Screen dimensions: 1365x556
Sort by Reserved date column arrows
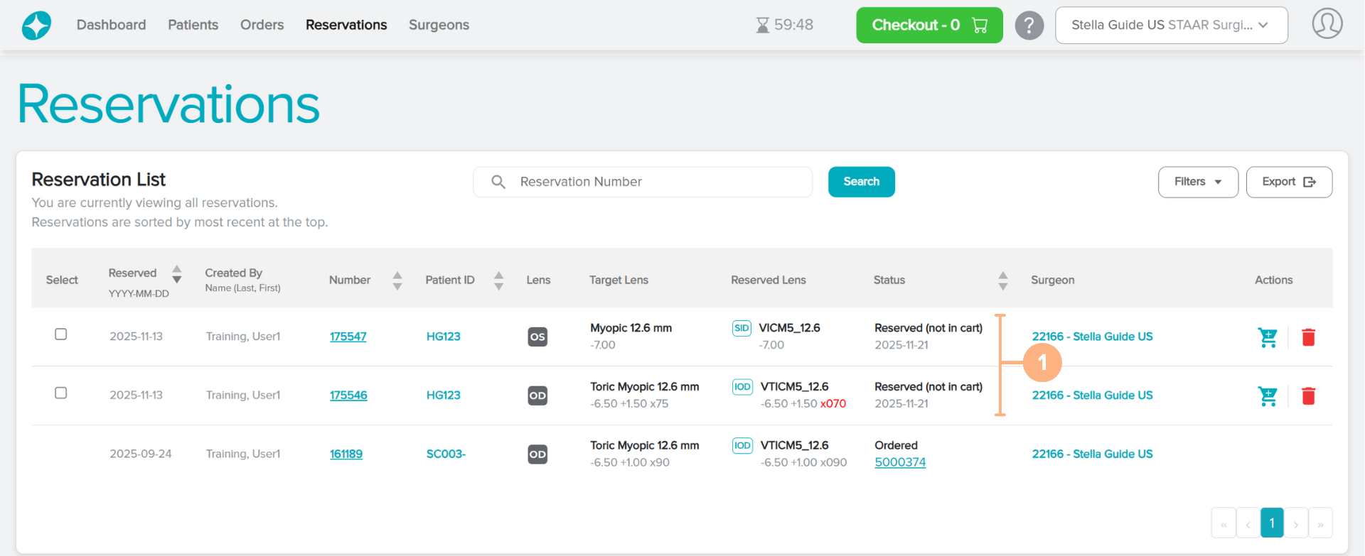pyautogui.click(x=177, y=274)
